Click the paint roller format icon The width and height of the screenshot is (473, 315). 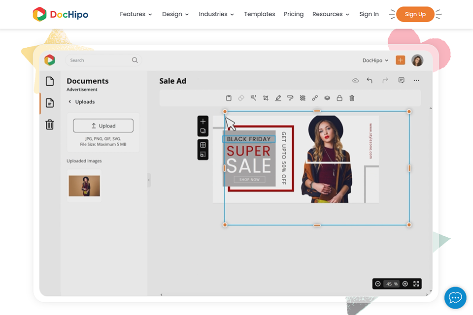click(290, 98)
